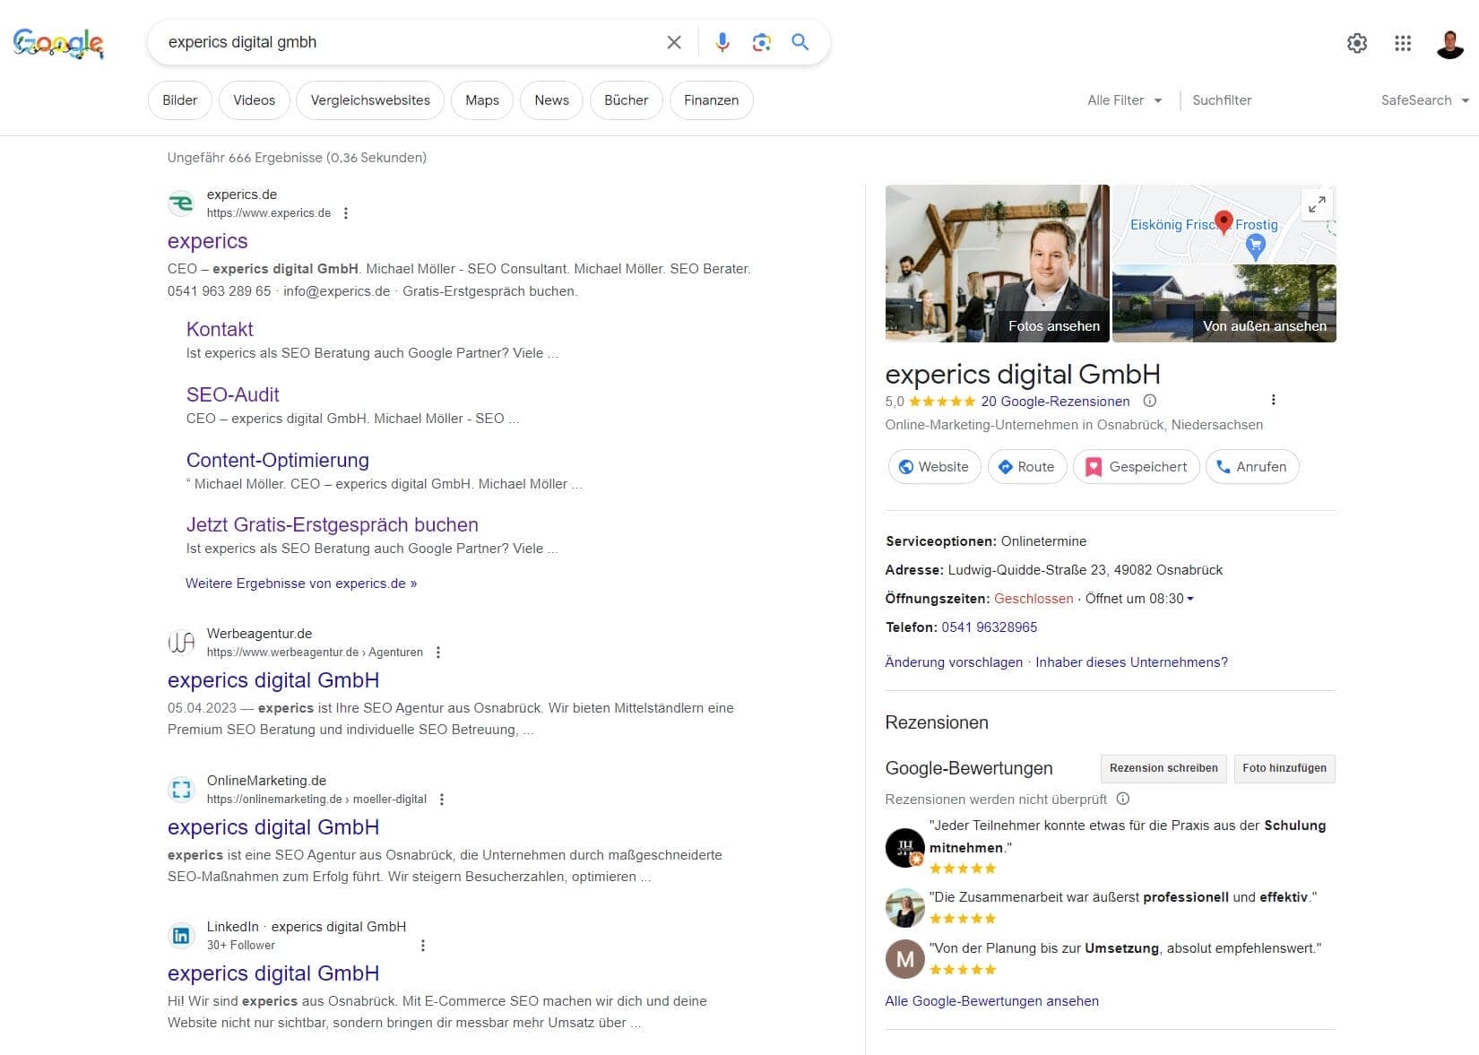Screen dimensions: 1479x1055
Task: Open Suchfilter options
Action: tap(1222, 100)
